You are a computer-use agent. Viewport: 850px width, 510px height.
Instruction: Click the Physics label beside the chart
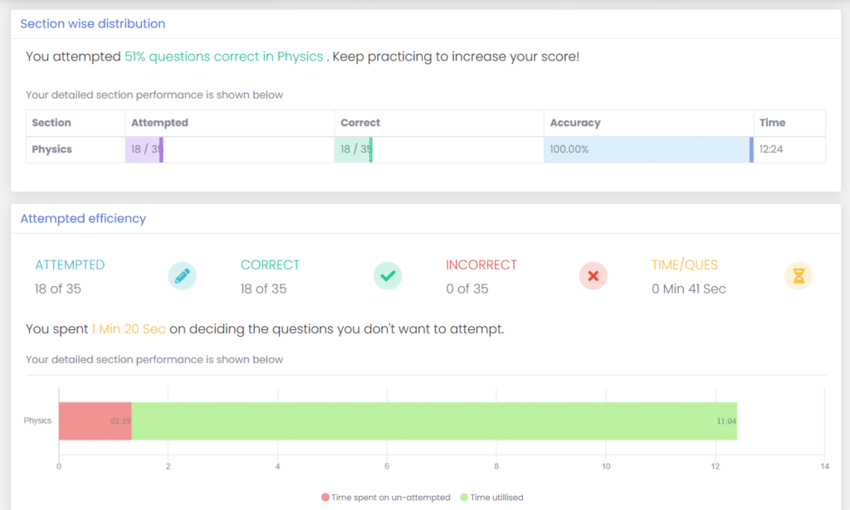pos(37,420)
